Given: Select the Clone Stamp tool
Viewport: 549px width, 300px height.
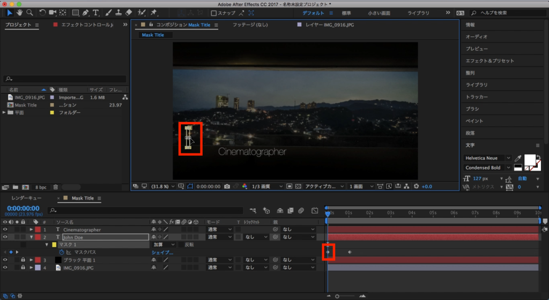Looking at the screenshot, I should [x=120, y=12].
